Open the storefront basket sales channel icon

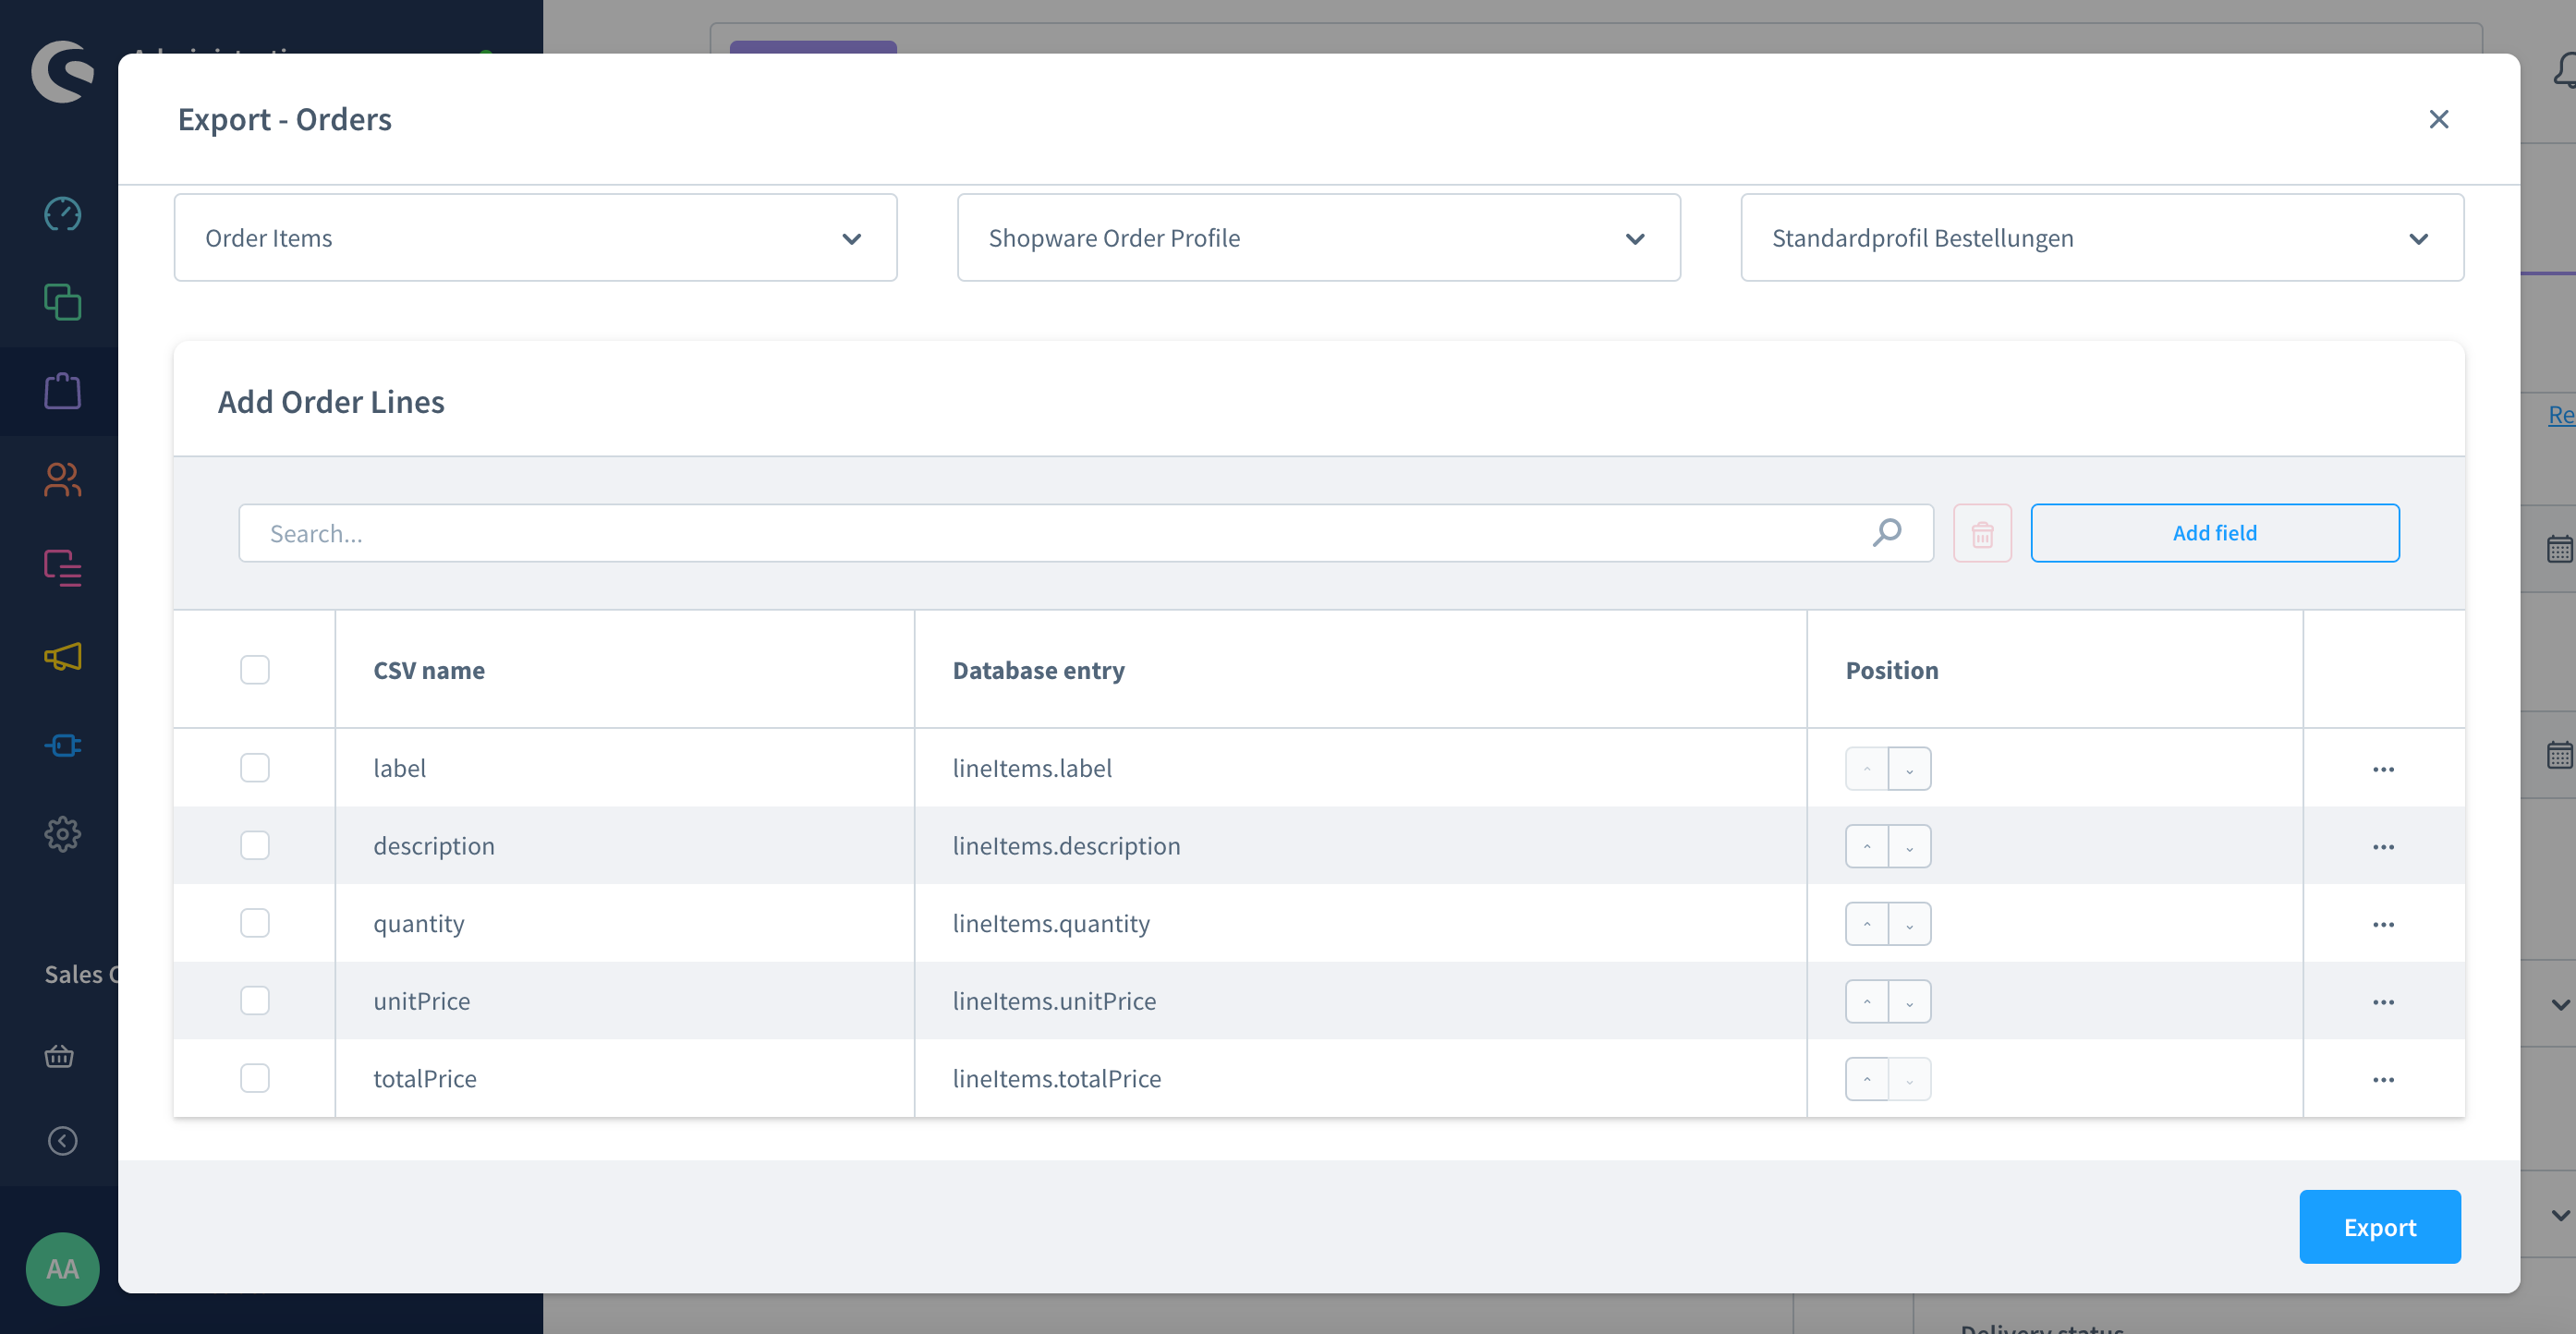59,1056
